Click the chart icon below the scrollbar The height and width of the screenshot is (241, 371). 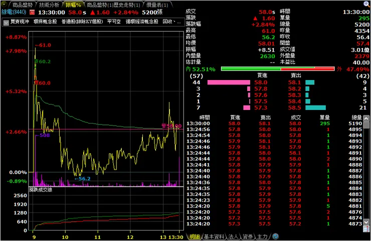366,228
